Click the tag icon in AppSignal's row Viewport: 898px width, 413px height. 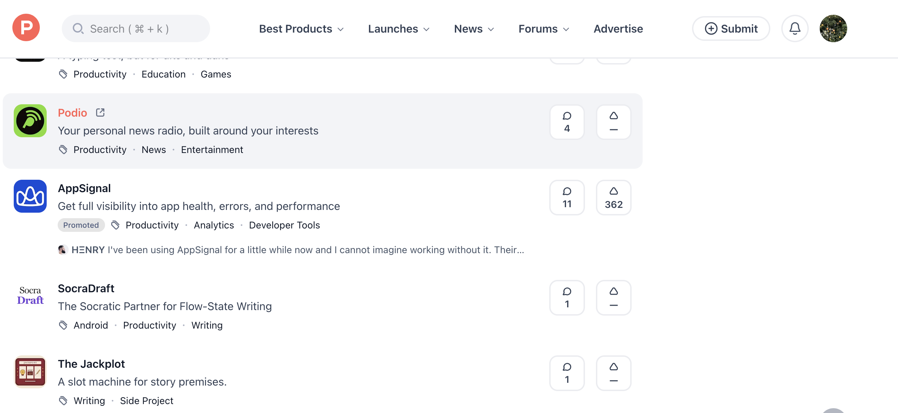pos(115,225)
